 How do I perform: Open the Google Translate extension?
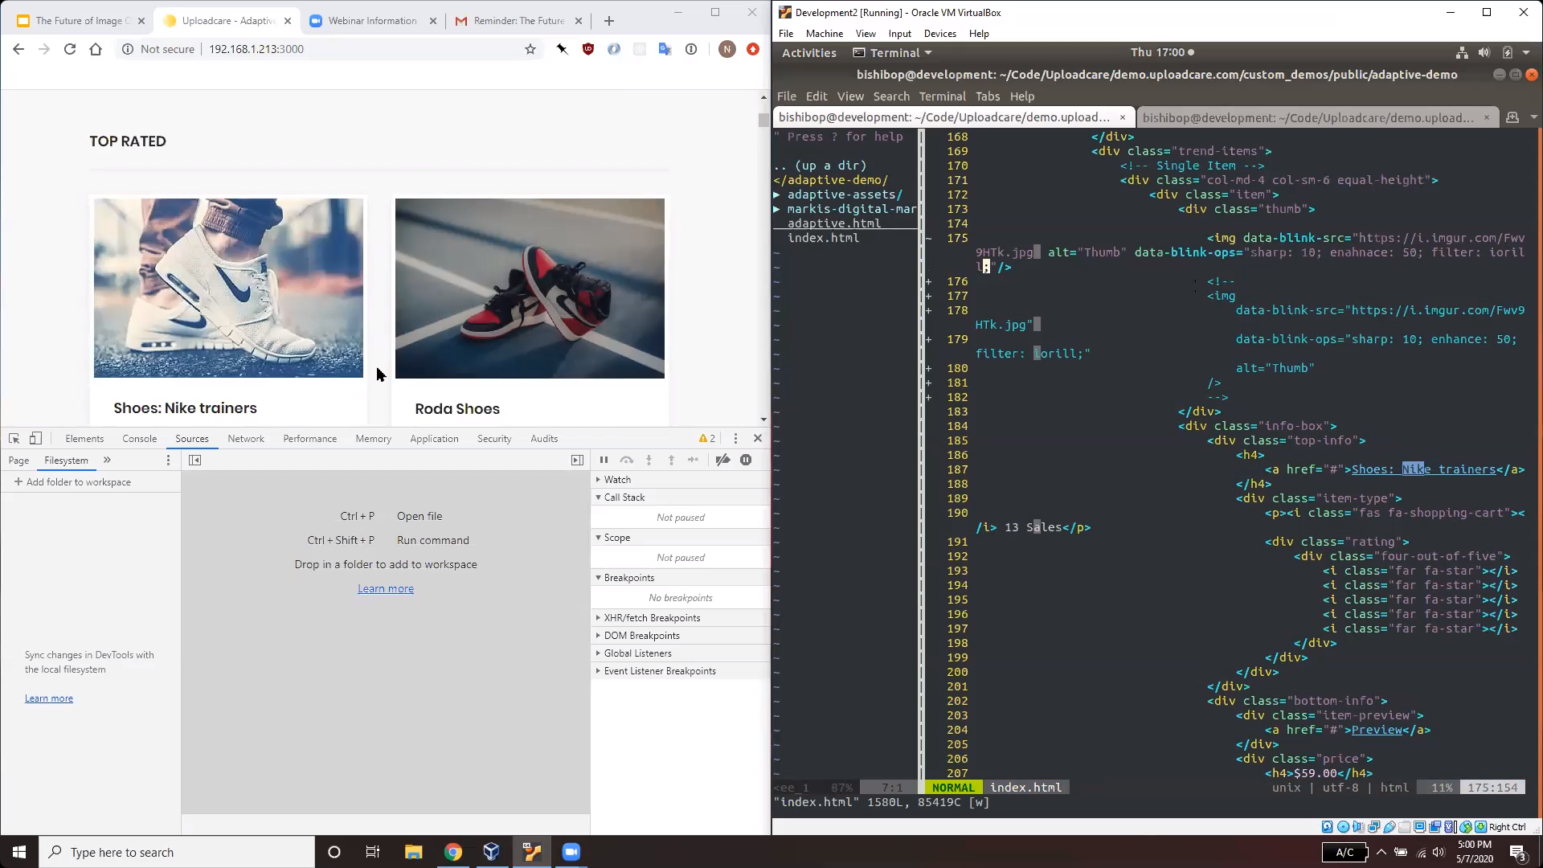(665, 49)
